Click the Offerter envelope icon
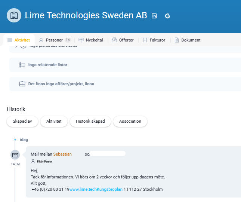 114,40
